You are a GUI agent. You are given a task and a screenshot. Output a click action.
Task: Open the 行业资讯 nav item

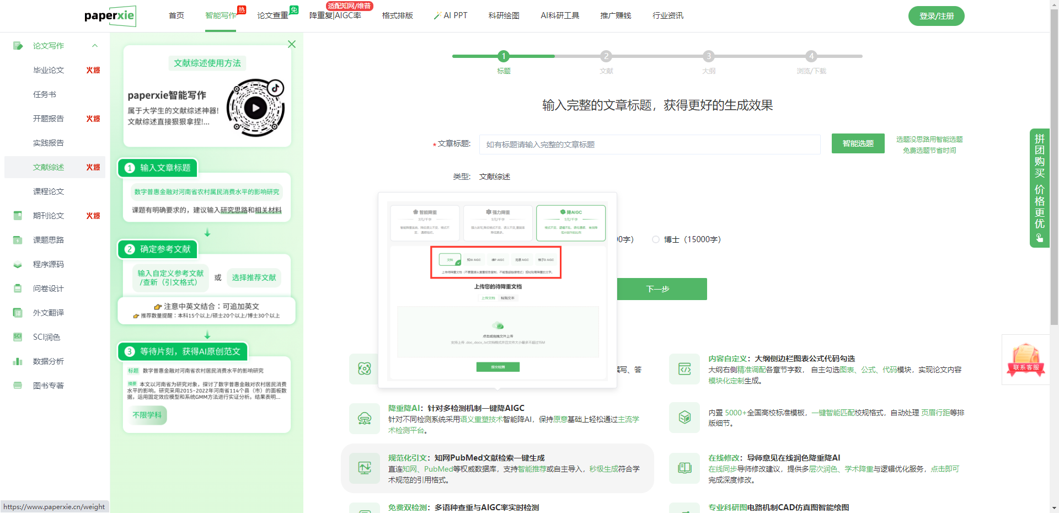668,15
